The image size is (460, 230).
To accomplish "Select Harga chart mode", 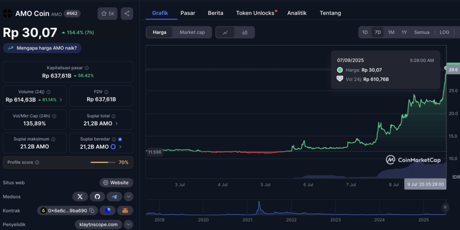I will pos(159,32).
